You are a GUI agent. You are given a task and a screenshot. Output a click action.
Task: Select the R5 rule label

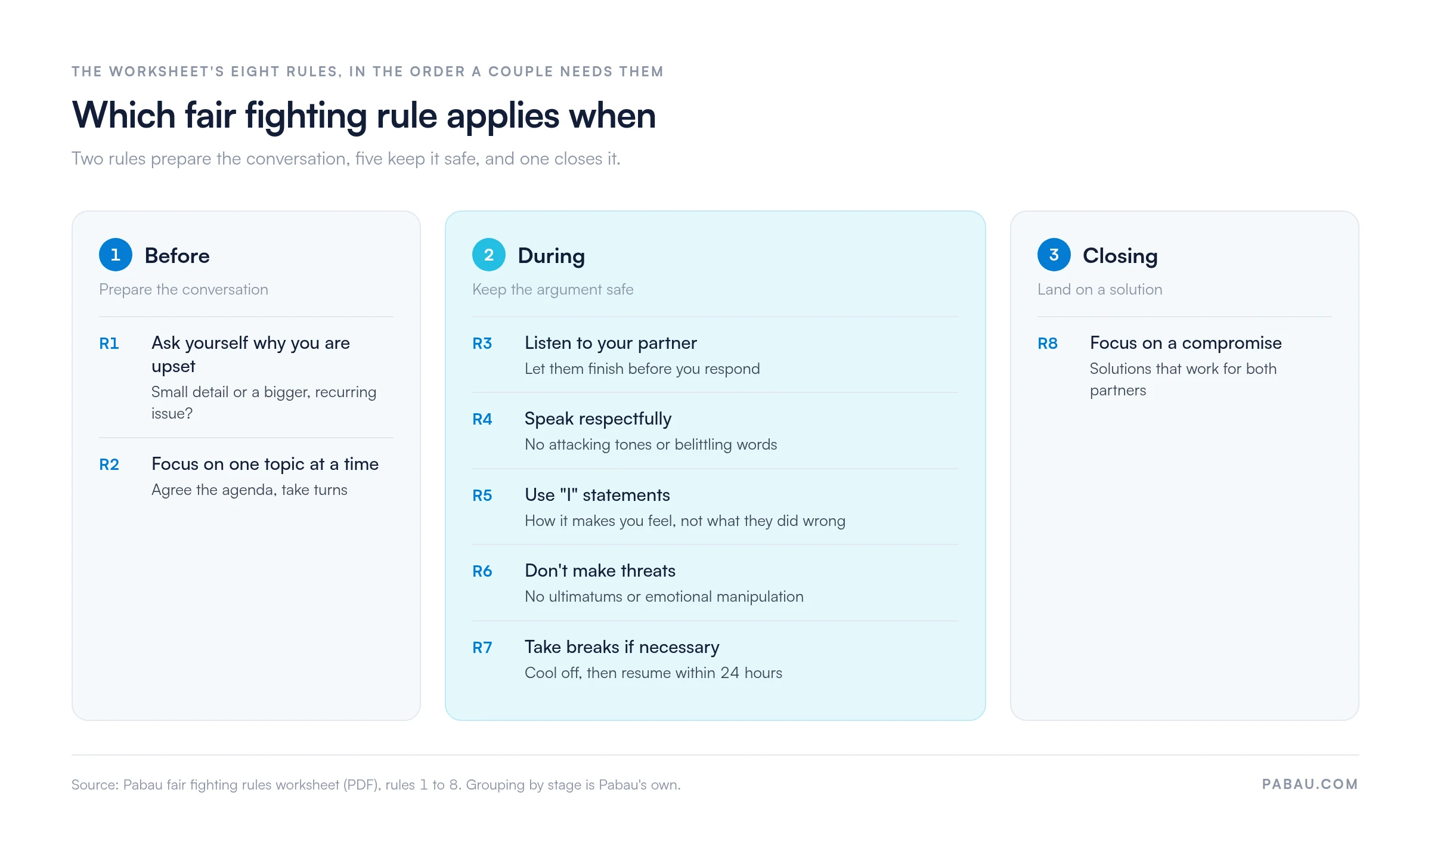(482, 496)
